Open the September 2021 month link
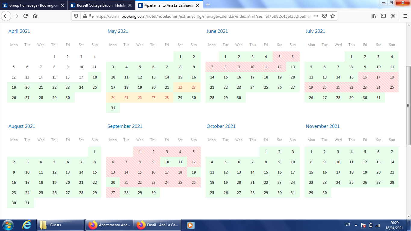Viewport: 411px width, 231px height. [125, 126]
